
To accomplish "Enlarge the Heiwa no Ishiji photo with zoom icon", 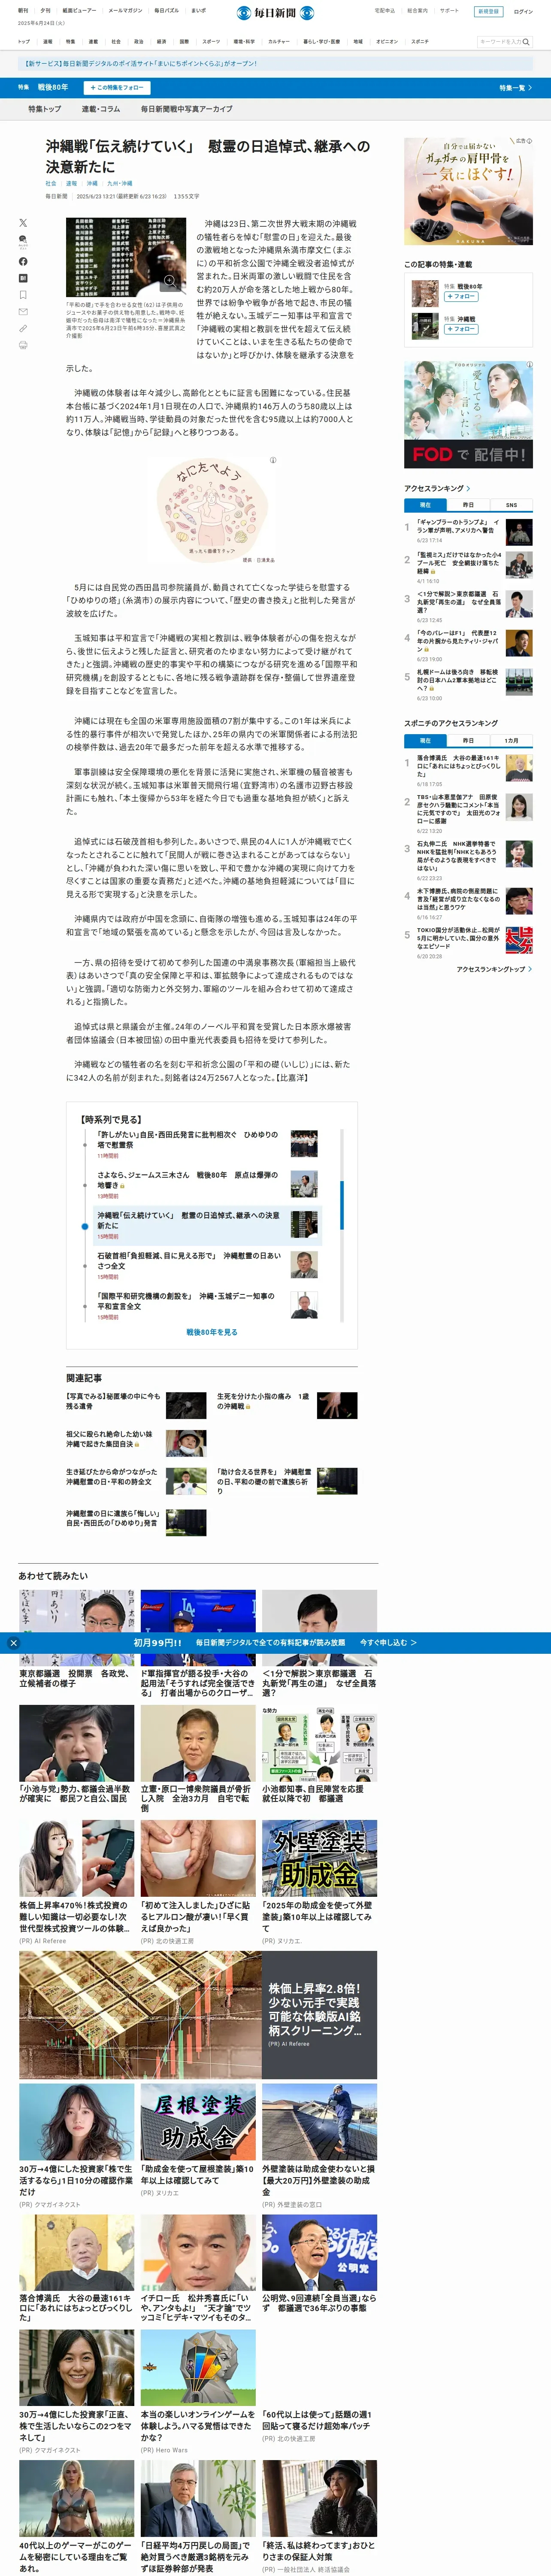I will tap(170, 281).
